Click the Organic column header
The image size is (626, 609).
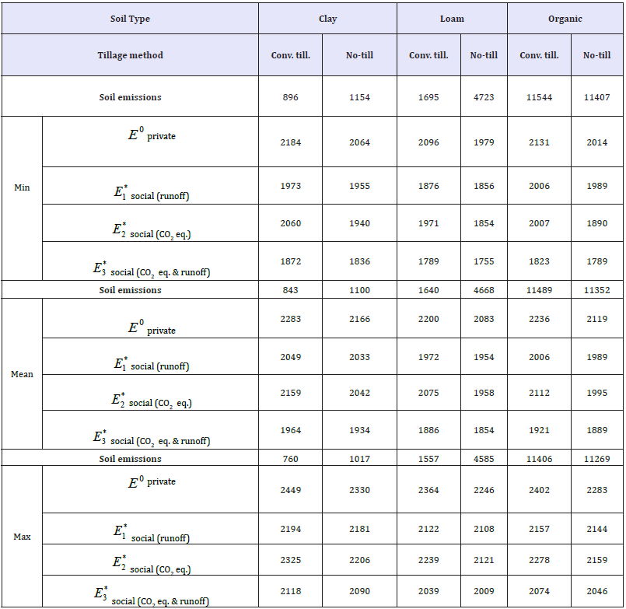[565, 19]
